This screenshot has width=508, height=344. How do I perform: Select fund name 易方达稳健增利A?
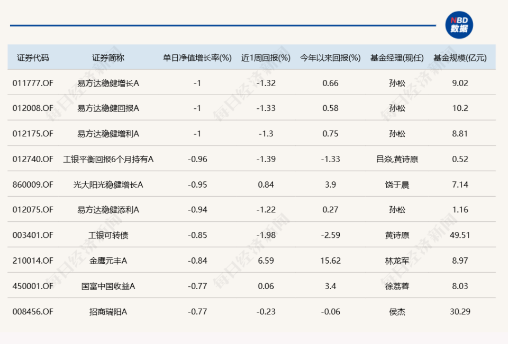pos(108,134)
